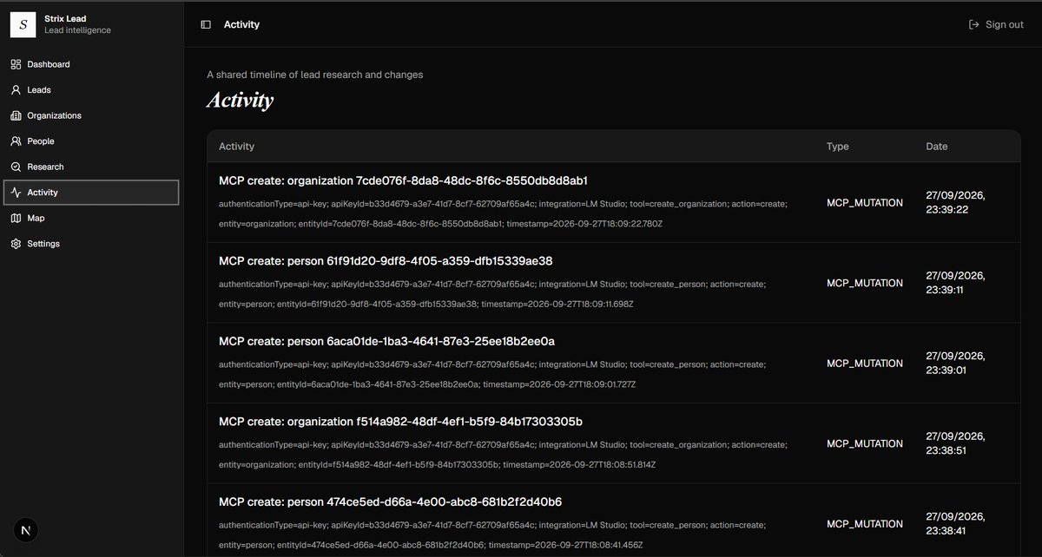Click the date 27/09/2026, 23:39:01
The height and width of the screenshot is (557, 1042).
click(x=956, y=364)
